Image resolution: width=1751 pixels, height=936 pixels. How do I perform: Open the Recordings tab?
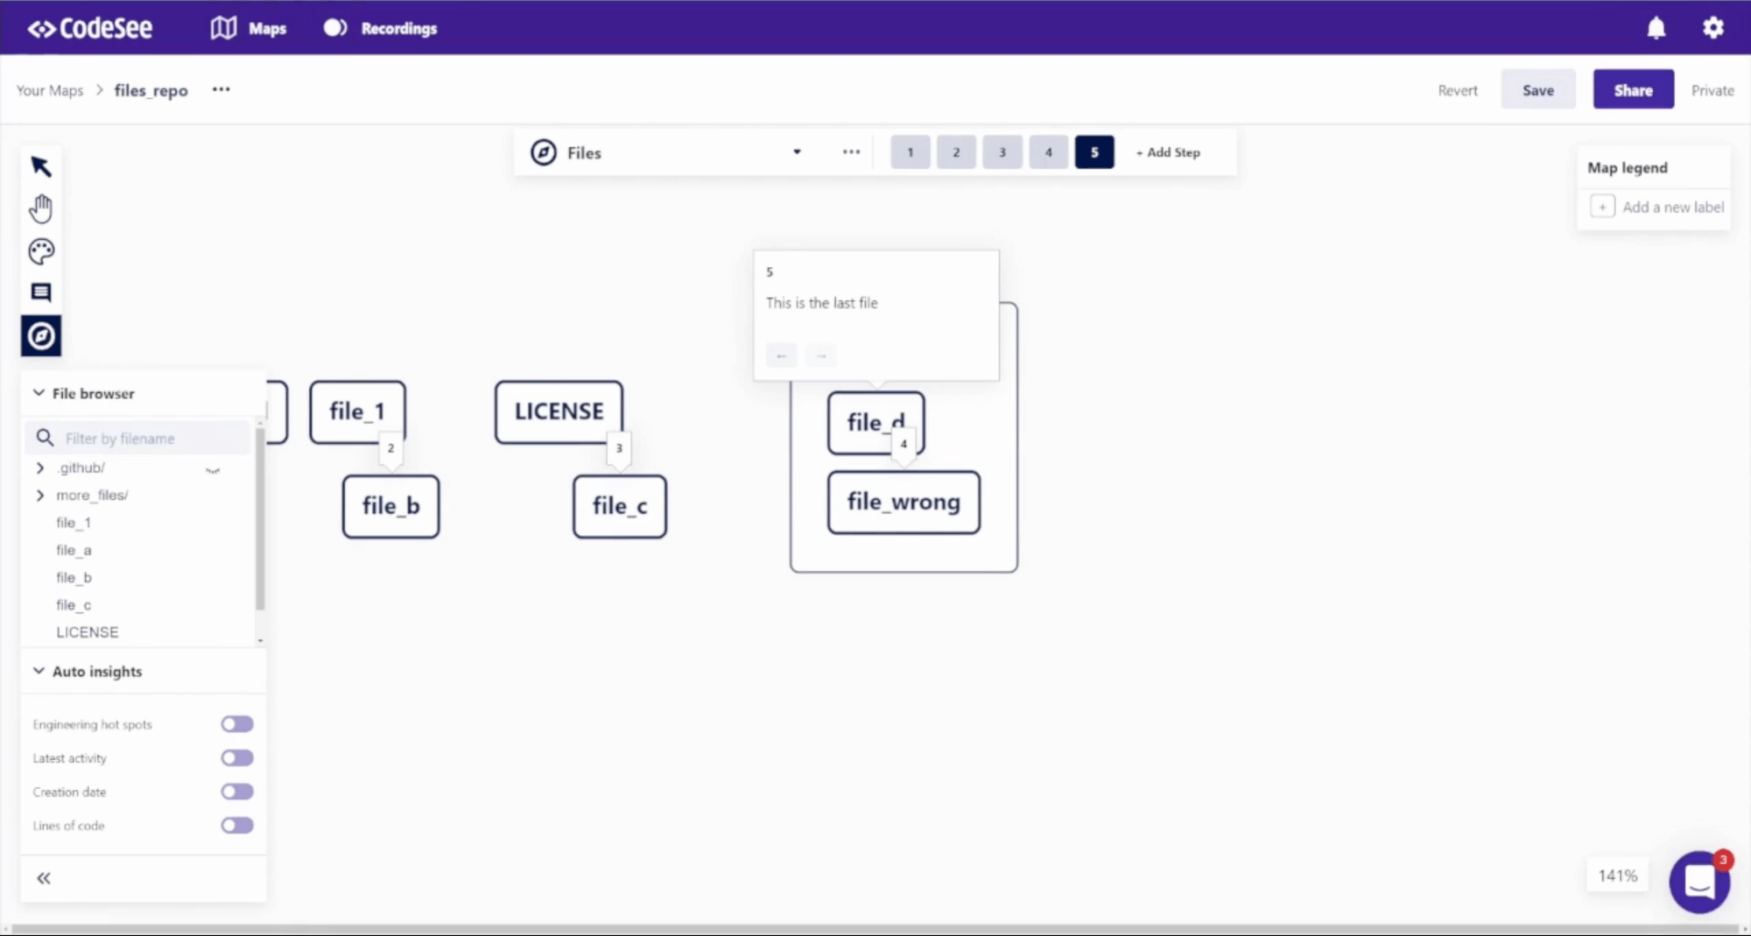[379, 28]
